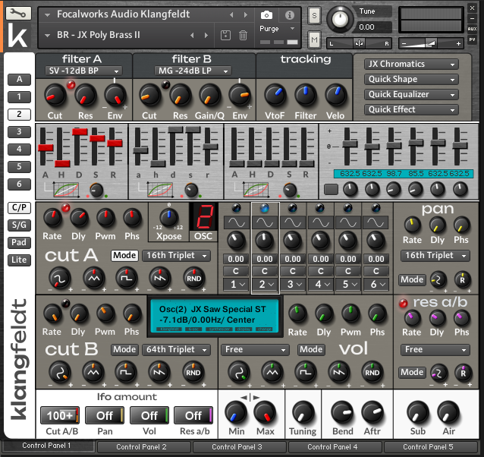This screenshot has width=484, height=457.
Task: Toggle the Solo S button
Action: tap(314, 15)
